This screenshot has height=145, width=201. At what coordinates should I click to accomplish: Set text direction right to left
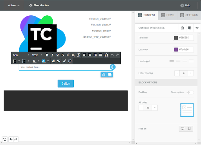tap(58, 61)
